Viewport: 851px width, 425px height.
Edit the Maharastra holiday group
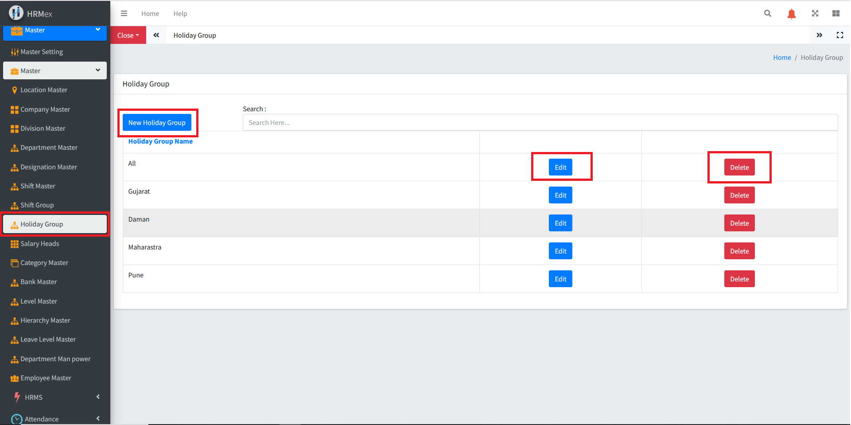[560, 251]
